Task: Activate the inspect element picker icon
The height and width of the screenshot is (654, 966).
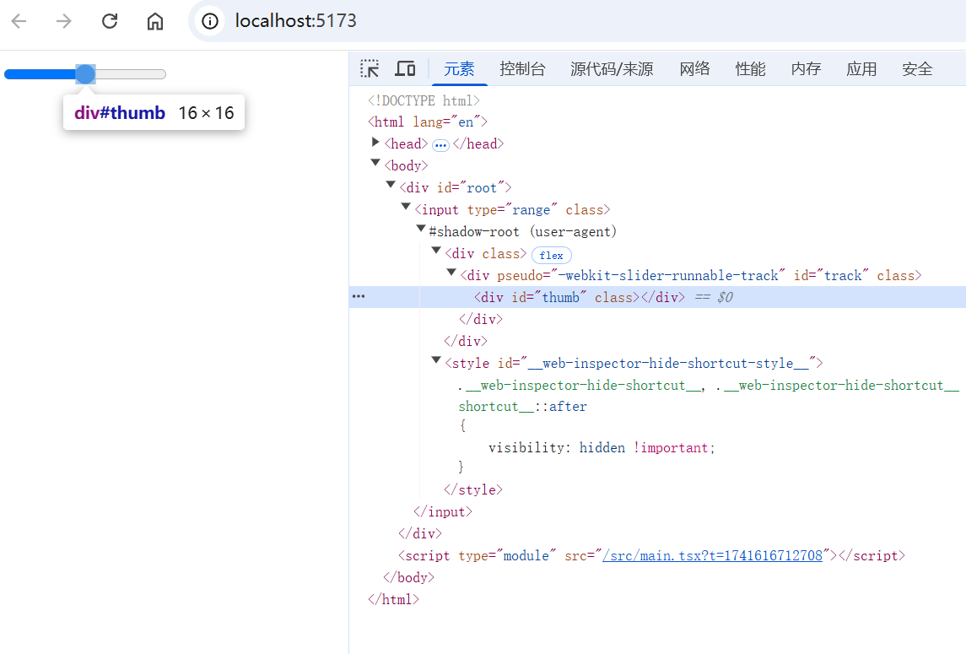Action: pyautogui.click(x=370, y=68)
